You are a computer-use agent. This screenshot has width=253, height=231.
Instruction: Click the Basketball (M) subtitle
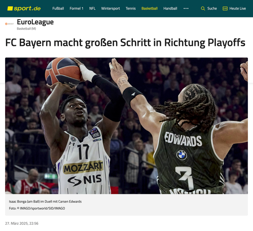tap(26, 28)
